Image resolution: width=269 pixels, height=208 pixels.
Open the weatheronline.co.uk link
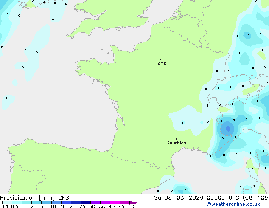pyautogui.click(x=233, y=204)
